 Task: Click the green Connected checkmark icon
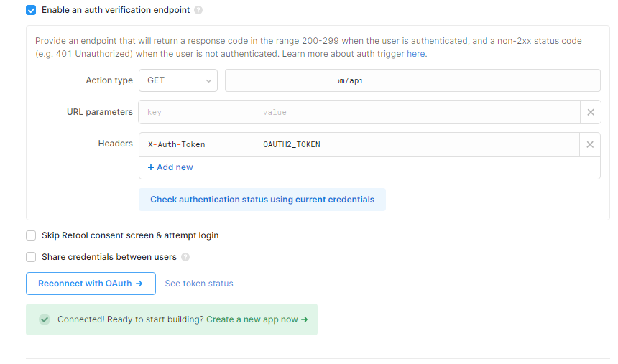[45, 319]
